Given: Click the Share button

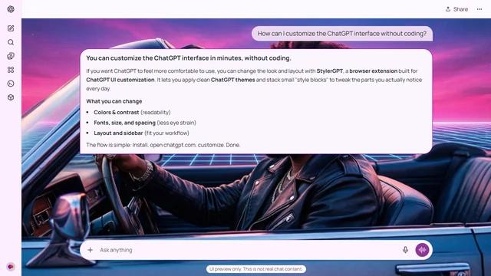Looking at the screenshot, I should (x=456, y=9).
